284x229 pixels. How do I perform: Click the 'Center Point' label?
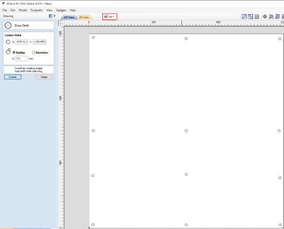coord(13,35)
